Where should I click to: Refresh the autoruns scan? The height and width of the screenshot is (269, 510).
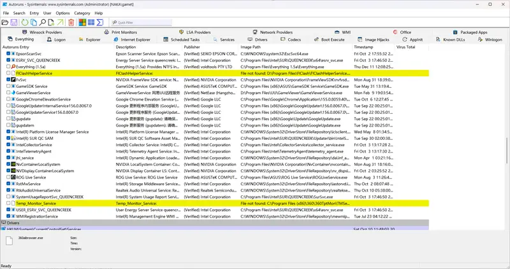25,22
